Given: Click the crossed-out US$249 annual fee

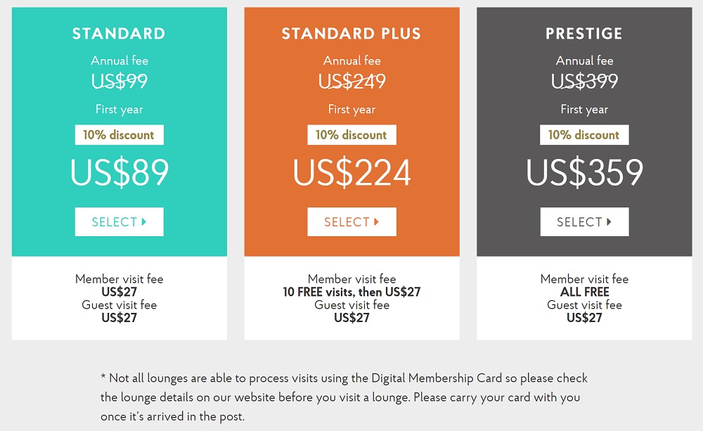Looking at the screenshot, I should click(x=351, y=82).
